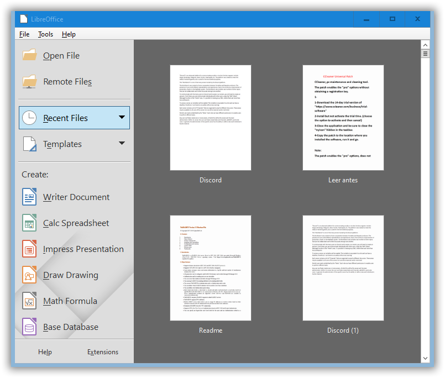Create a new Math Formula
This screenshot has width=445, height=378.
[x=70, y=301]
